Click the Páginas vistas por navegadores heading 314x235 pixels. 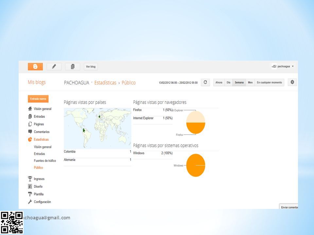click(x=160, y=102)
